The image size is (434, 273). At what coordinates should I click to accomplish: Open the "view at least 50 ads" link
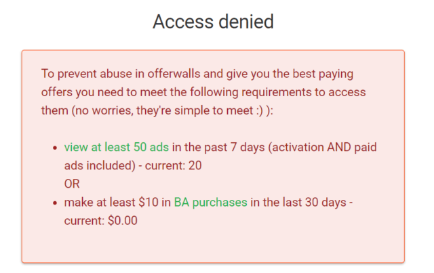coord(117,147)
